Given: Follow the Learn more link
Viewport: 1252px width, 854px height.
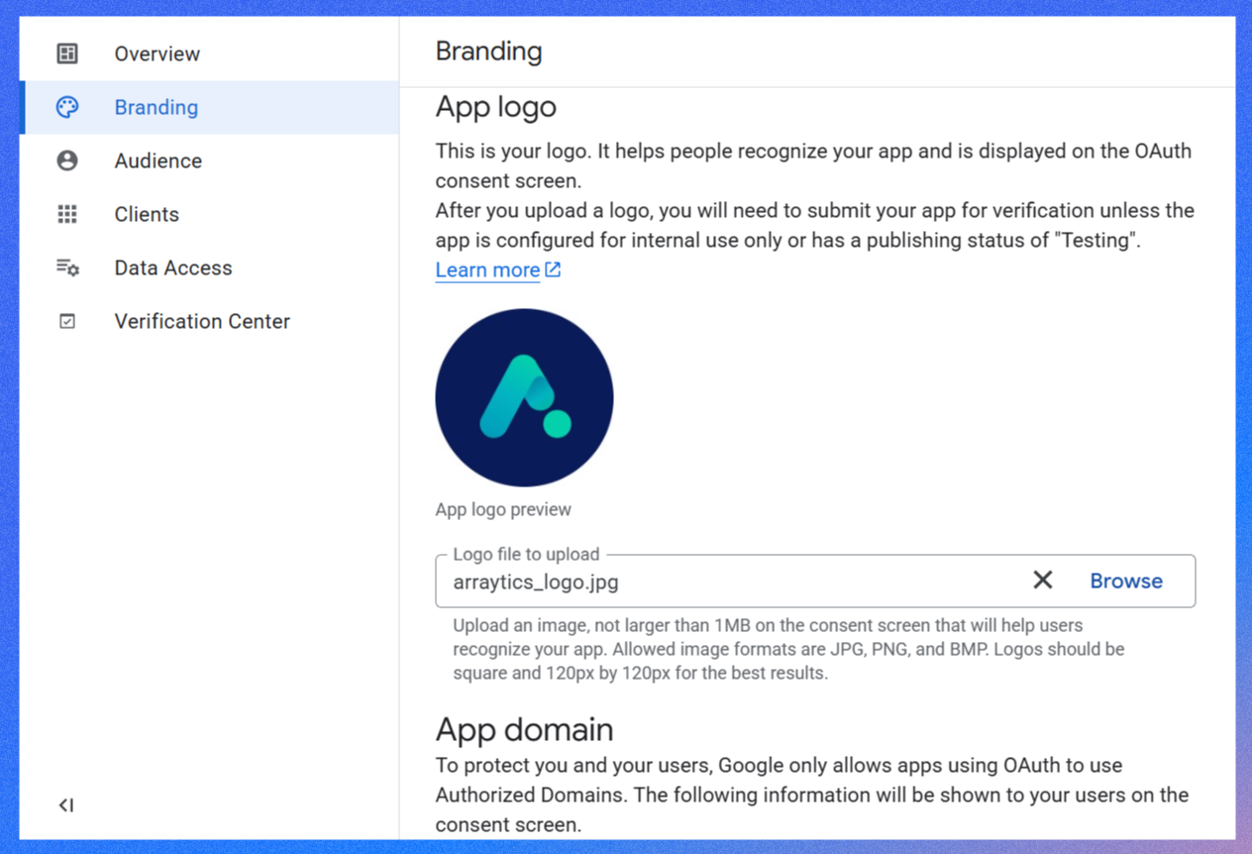Looking at the screenshot, I should [487, 269].
